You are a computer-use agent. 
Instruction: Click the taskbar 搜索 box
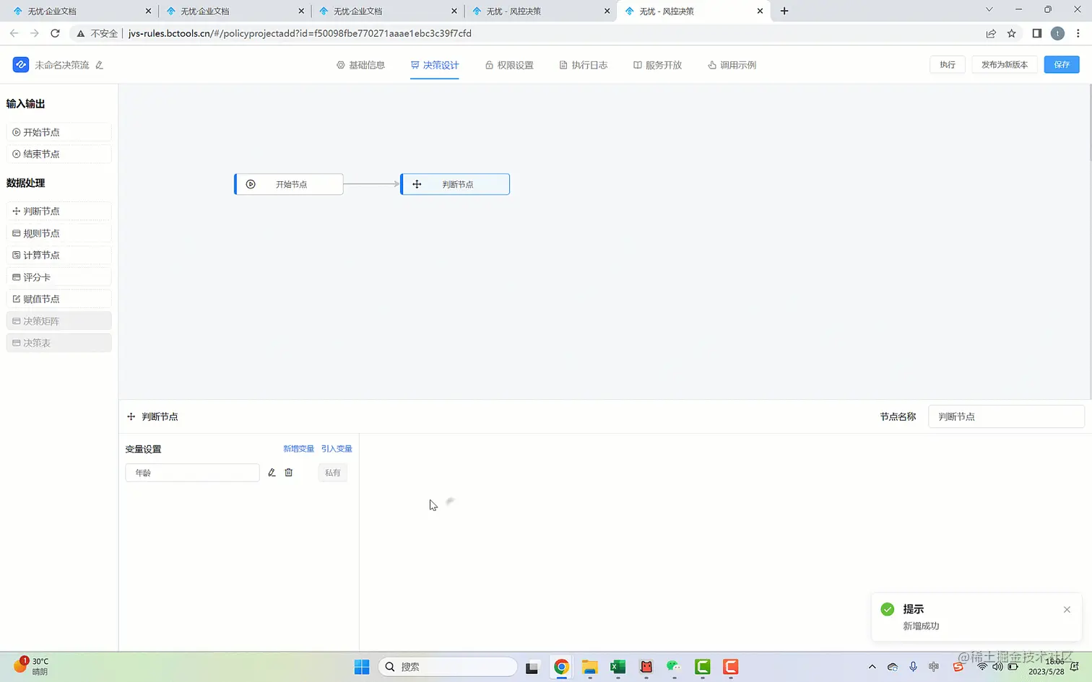[448, 667]
